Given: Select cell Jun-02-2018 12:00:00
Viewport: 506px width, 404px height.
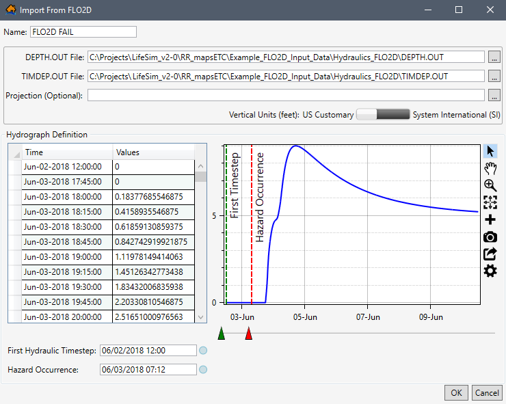Looking at the screenshot, I should click(x=67, y=167).
